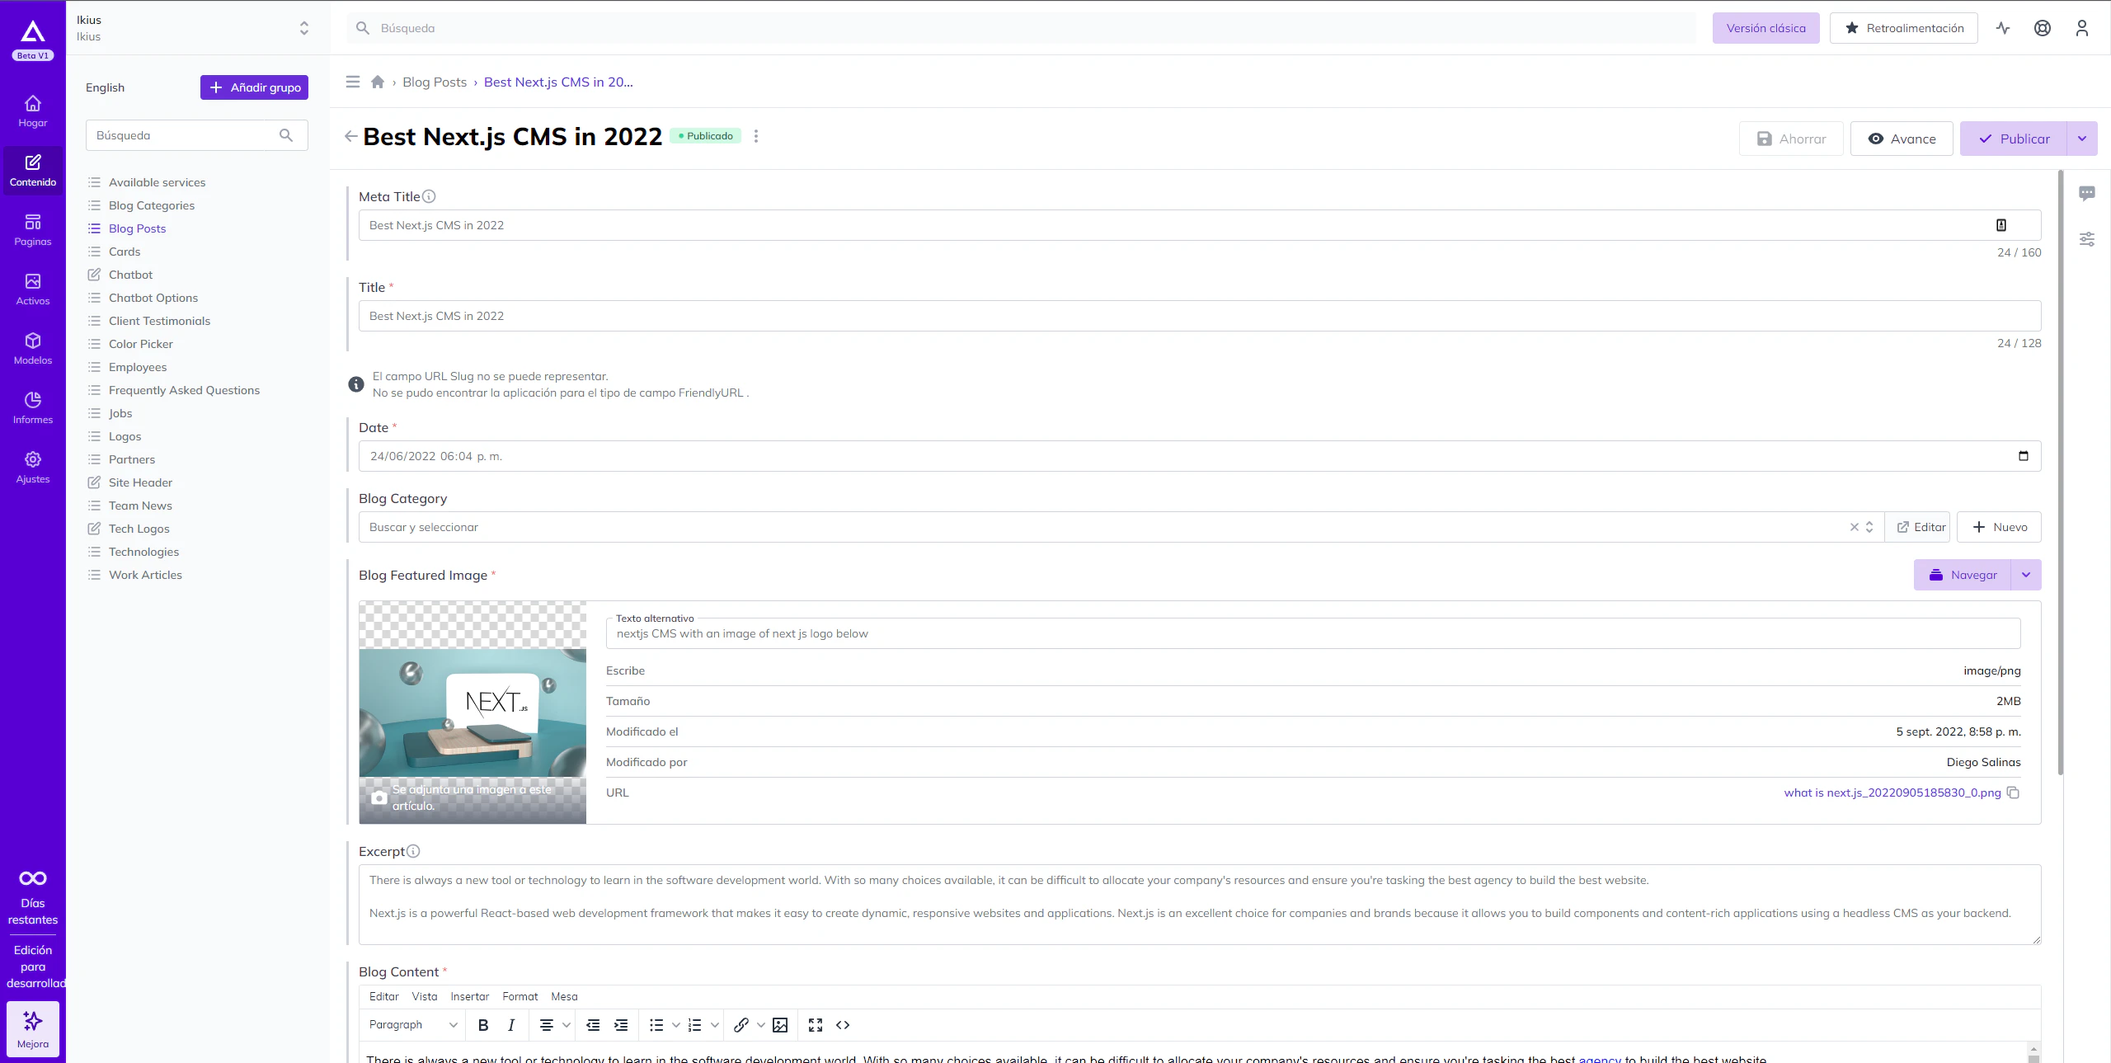Screen dimensions: 2111x1063
Task: Click the blog post featured image thumbnail
Action: point(472,712)
